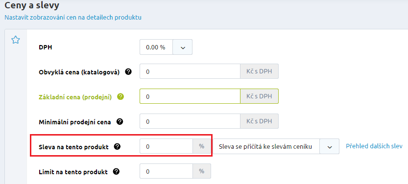Open Přehled dalších slev link
Viewport: 408px width, 184px height.
click(x=374, y=146)
